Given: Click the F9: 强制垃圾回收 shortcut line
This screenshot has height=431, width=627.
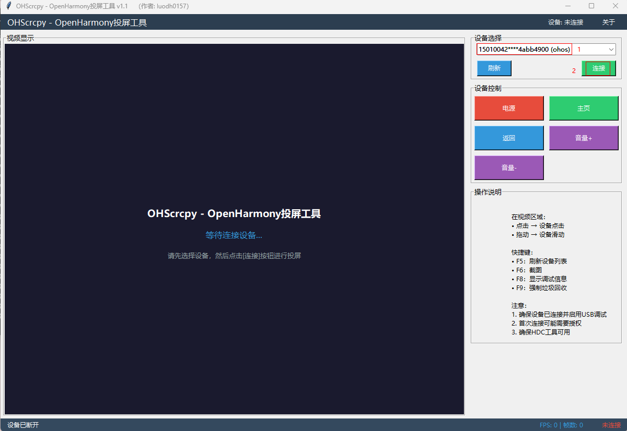Looking at the screenshot, I should pyautogui.click(x=540, y=288).
